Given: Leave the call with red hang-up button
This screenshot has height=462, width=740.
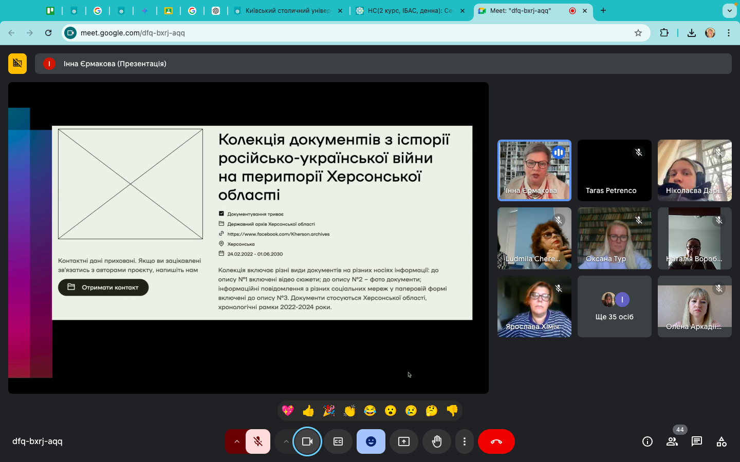Looking at the screenshot, I should pyautogui.click(x=496, y=441).
